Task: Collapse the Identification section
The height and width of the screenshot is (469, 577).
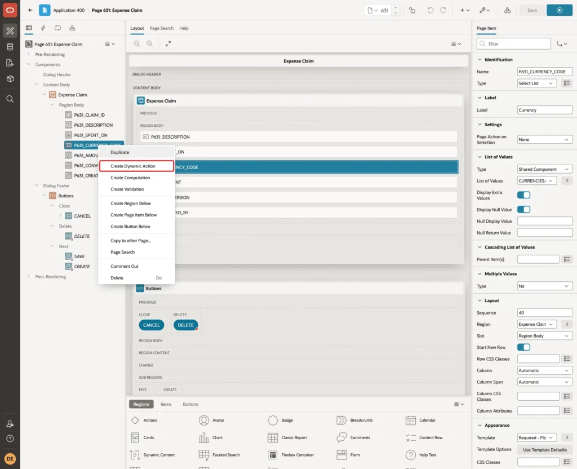Action: click(x=480, y=60)
